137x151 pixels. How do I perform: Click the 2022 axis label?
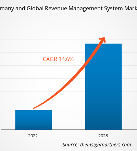click(33, 136)
